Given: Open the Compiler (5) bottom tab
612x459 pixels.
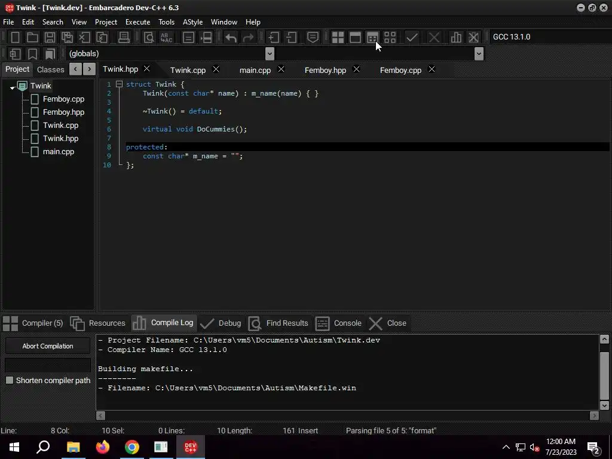Looking at the screenshot, I should click(x=33, y=323).
